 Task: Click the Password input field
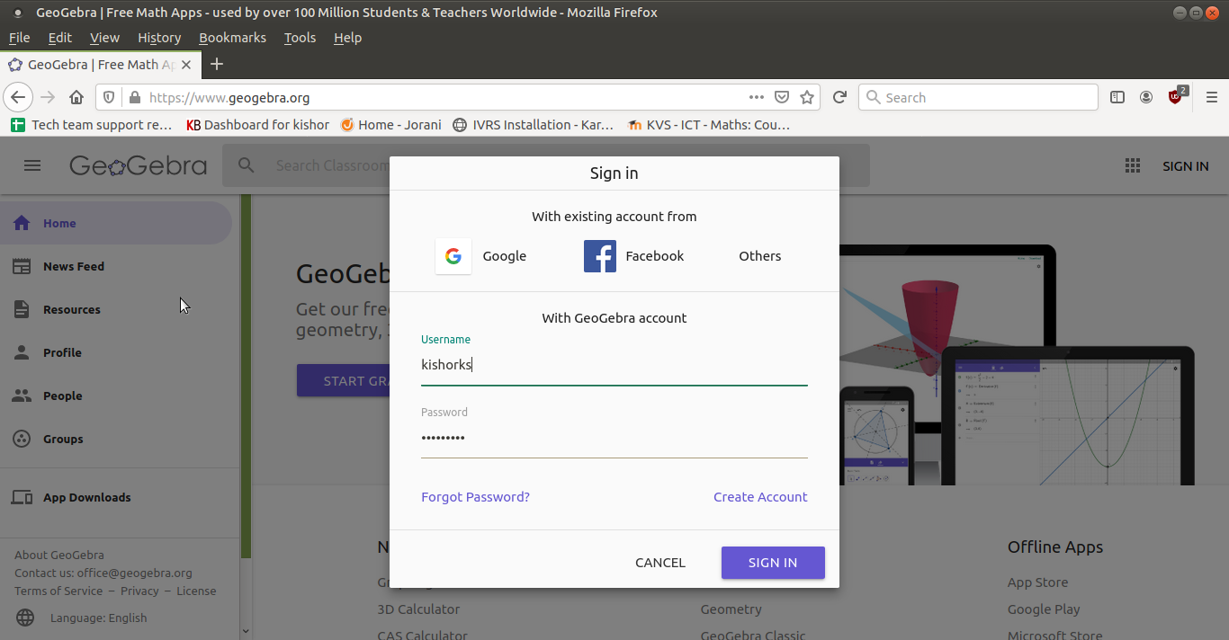coord(614,438)
